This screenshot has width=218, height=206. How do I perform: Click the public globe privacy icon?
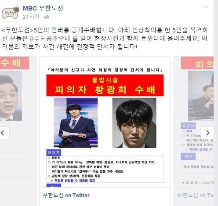[x=47, y=17]
